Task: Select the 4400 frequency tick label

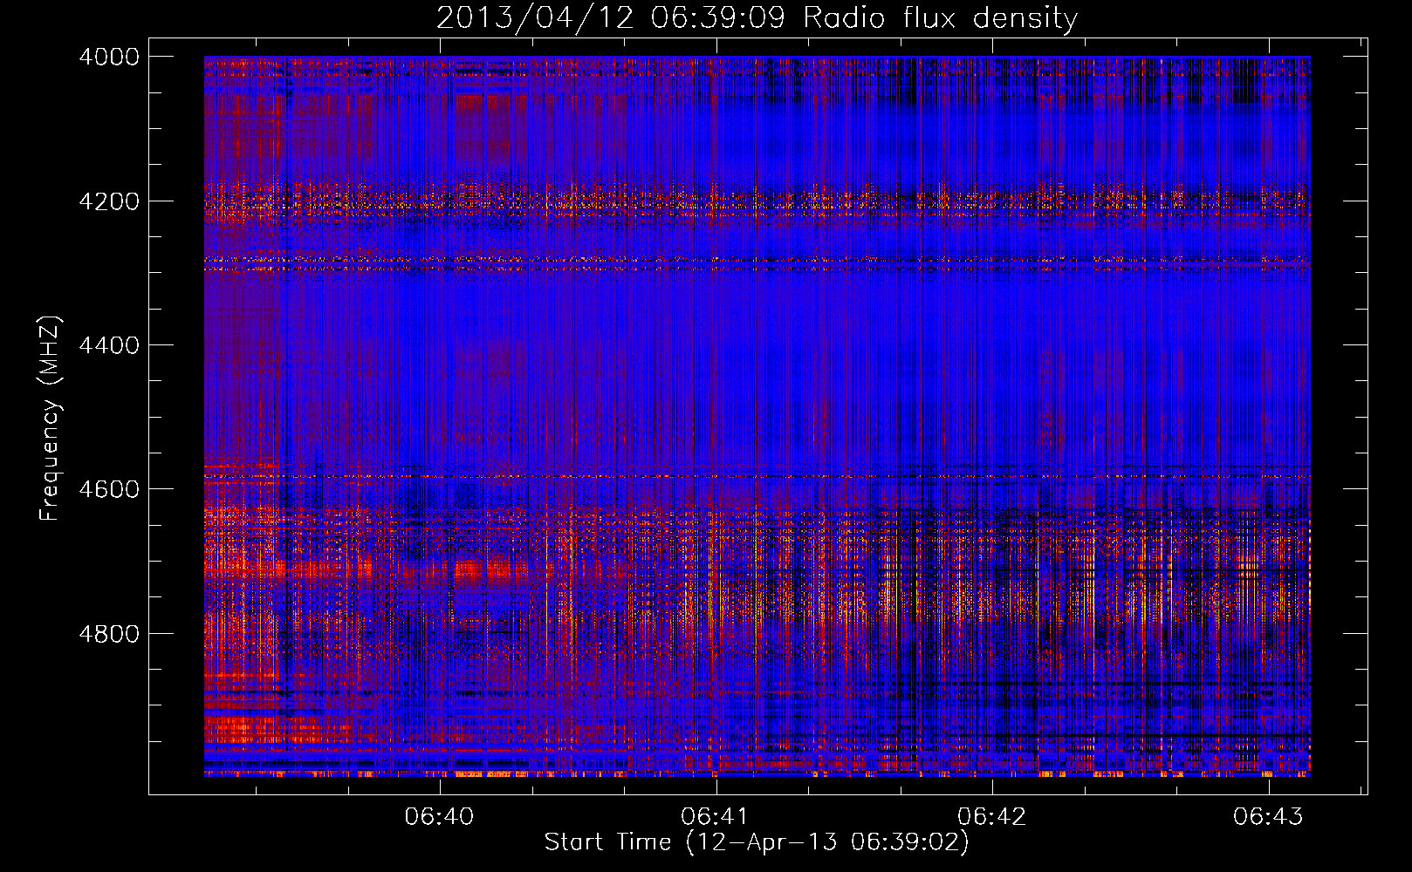Action: tap(109, 345)
